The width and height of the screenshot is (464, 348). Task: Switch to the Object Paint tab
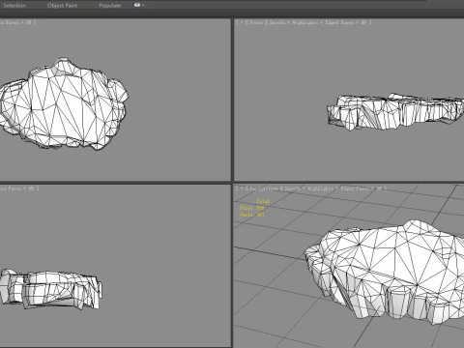62,6
